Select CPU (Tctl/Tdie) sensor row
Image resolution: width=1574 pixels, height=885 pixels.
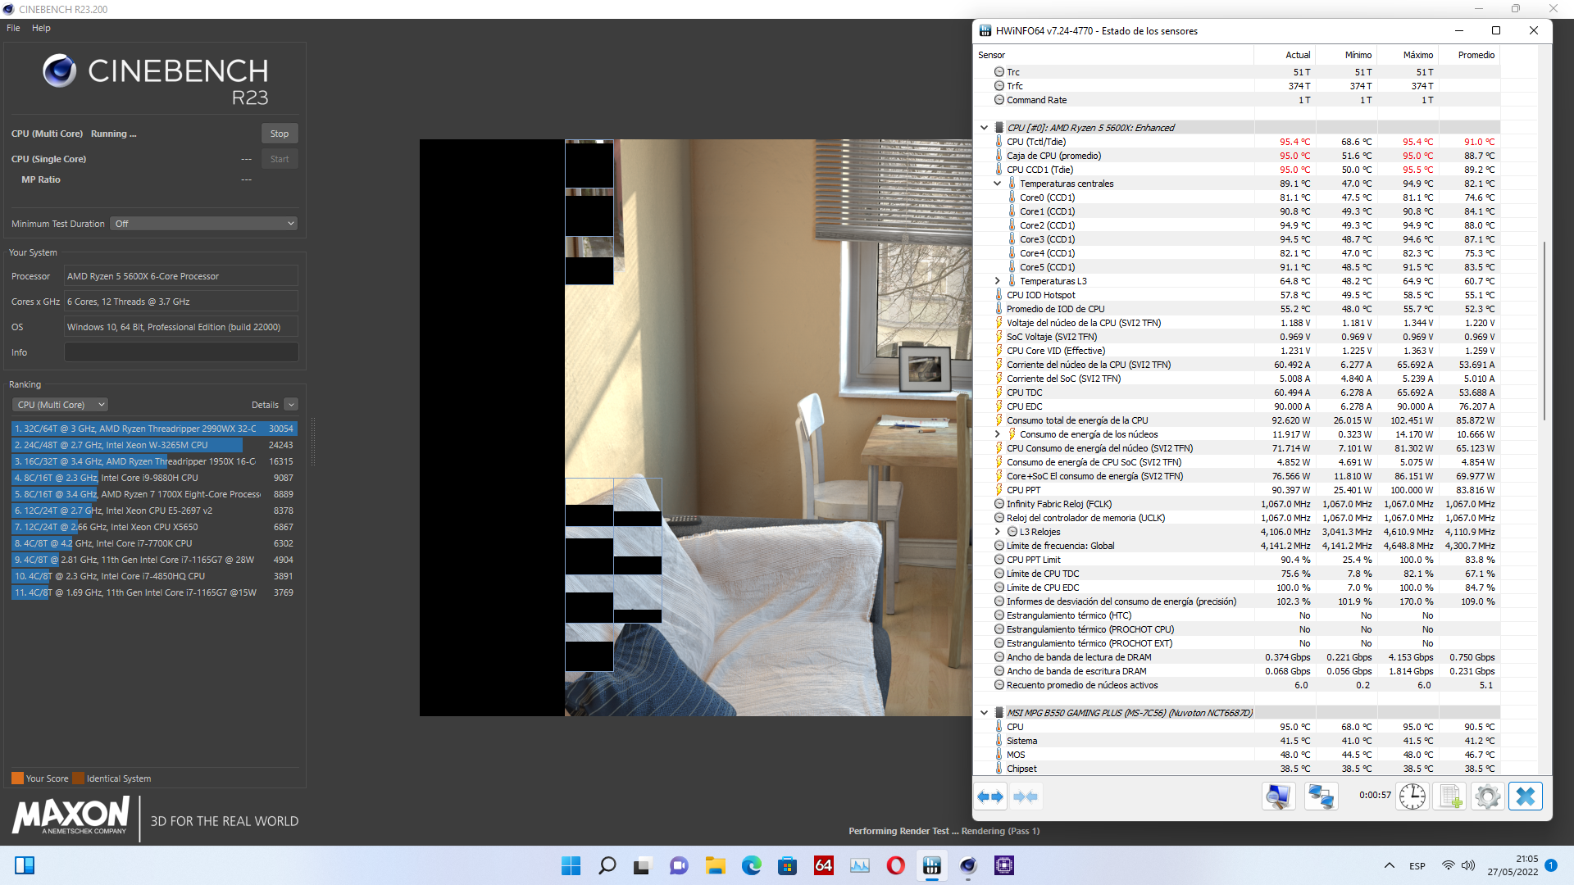coord(1237,142)
